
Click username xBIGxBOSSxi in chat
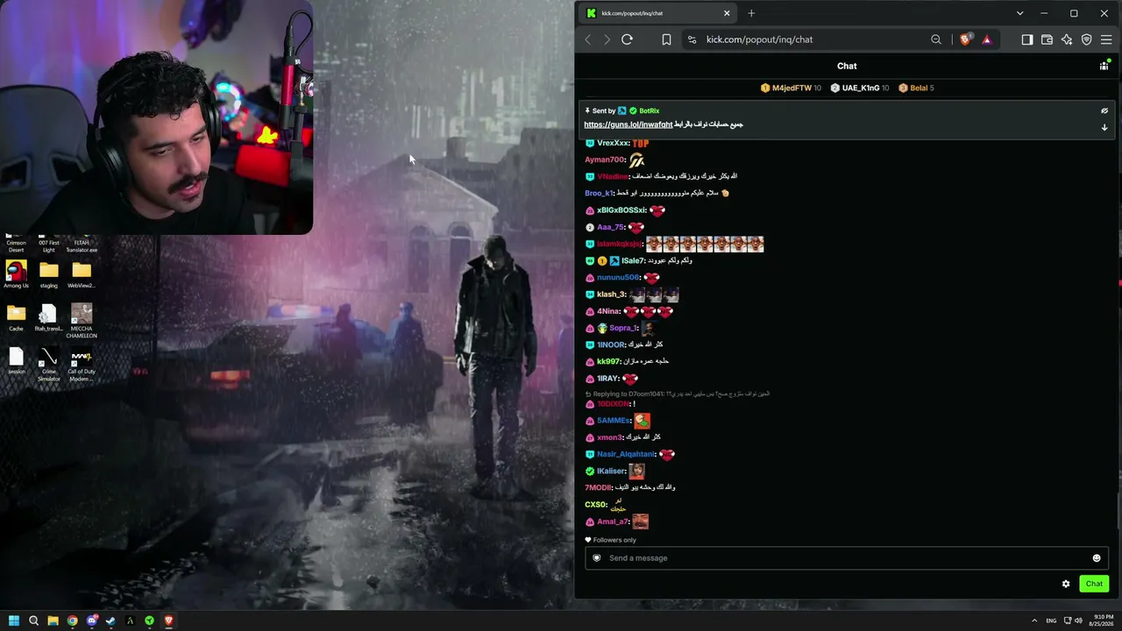tap(621, 210)
